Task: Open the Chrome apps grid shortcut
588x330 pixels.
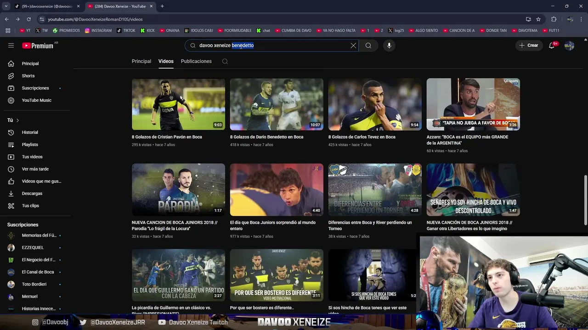Action: point(8,31)
